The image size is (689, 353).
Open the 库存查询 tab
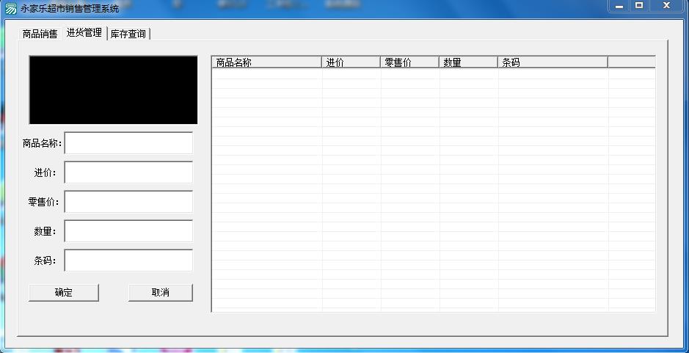[x=128, y=34]
